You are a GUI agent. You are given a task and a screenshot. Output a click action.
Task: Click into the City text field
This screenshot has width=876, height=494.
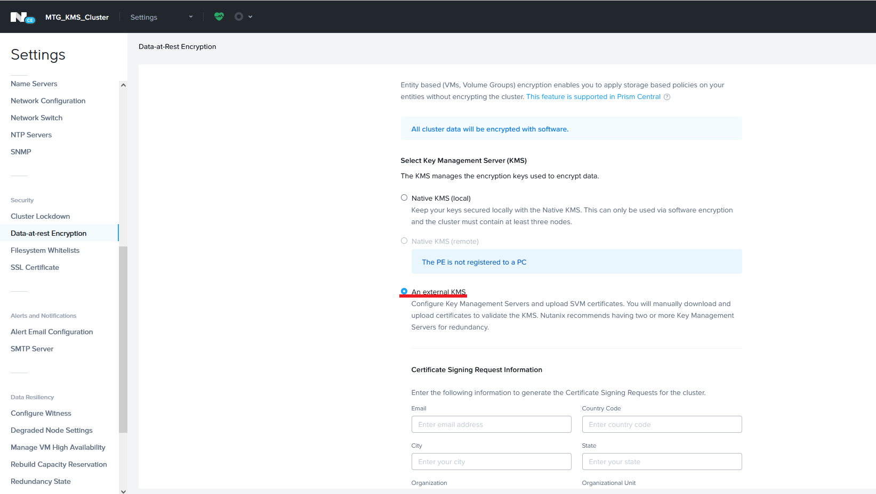pos(491,462)
